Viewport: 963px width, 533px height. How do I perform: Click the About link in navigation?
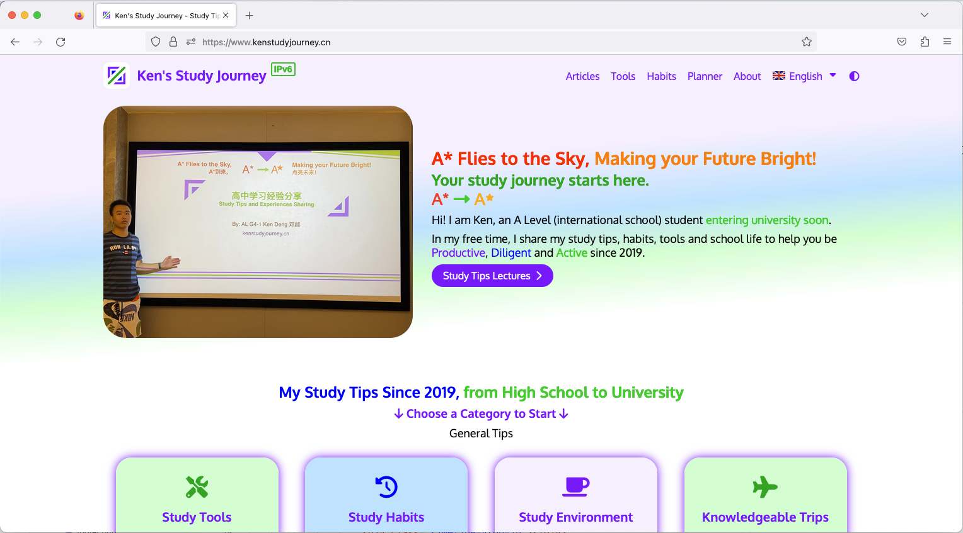(x=747, y=76)
